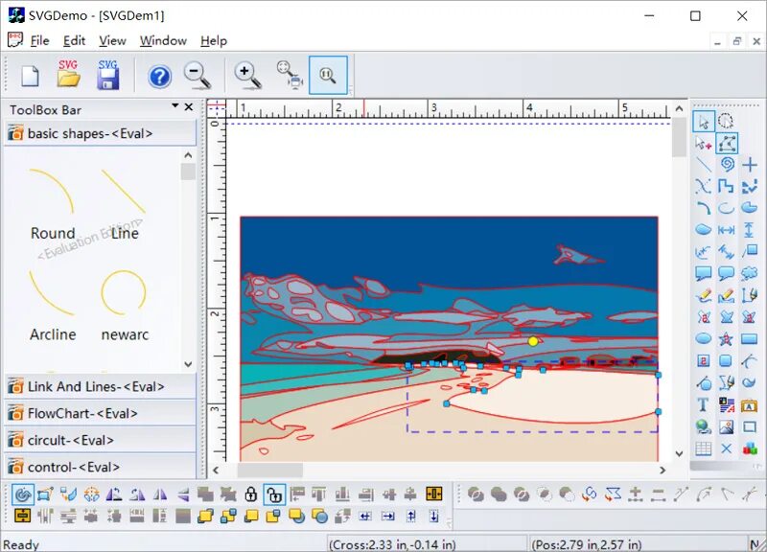The image size is (767, 552).
Task: Click the canvas horizontal scrollbar thumb
Action: pyautogui.click(x=270, y=471)
